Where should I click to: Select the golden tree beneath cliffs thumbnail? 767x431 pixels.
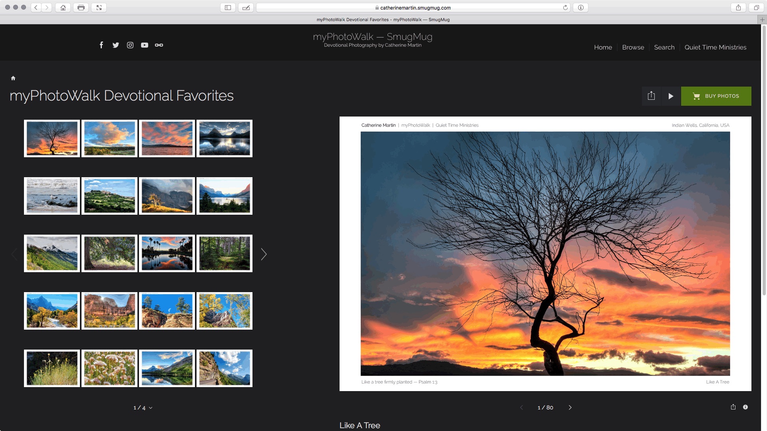click(167, 196)
